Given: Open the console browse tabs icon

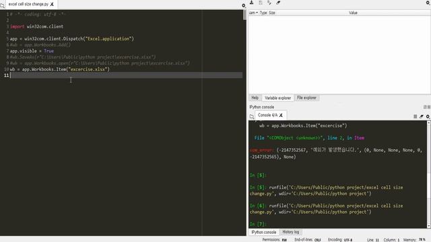Looking at the screenshot, I should point(251,116).
